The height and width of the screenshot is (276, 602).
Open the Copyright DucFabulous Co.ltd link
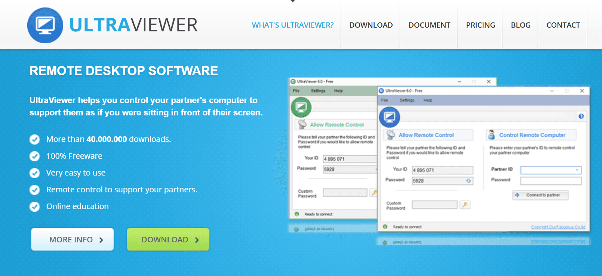pyautogui.click(x=558, y=227)
